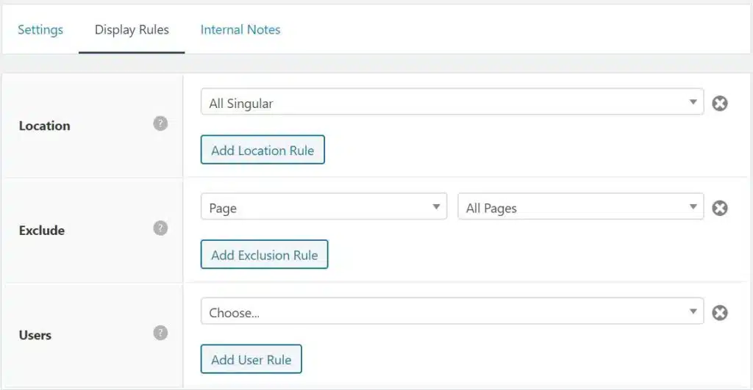Click the Users row label
This screenshot has width=753, height=390.
[35, 335]
